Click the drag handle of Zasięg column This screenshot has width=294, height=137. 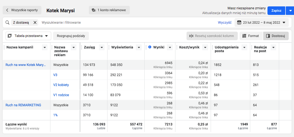[82, 47]
